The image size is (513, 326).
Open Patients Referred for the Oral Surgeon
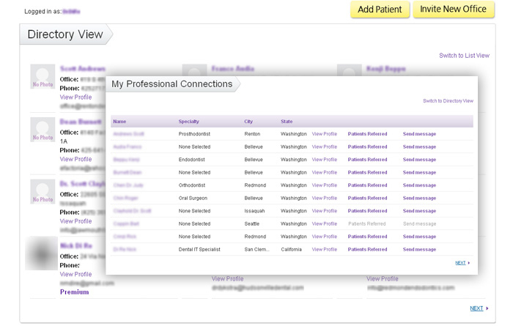tap(367, 198)
